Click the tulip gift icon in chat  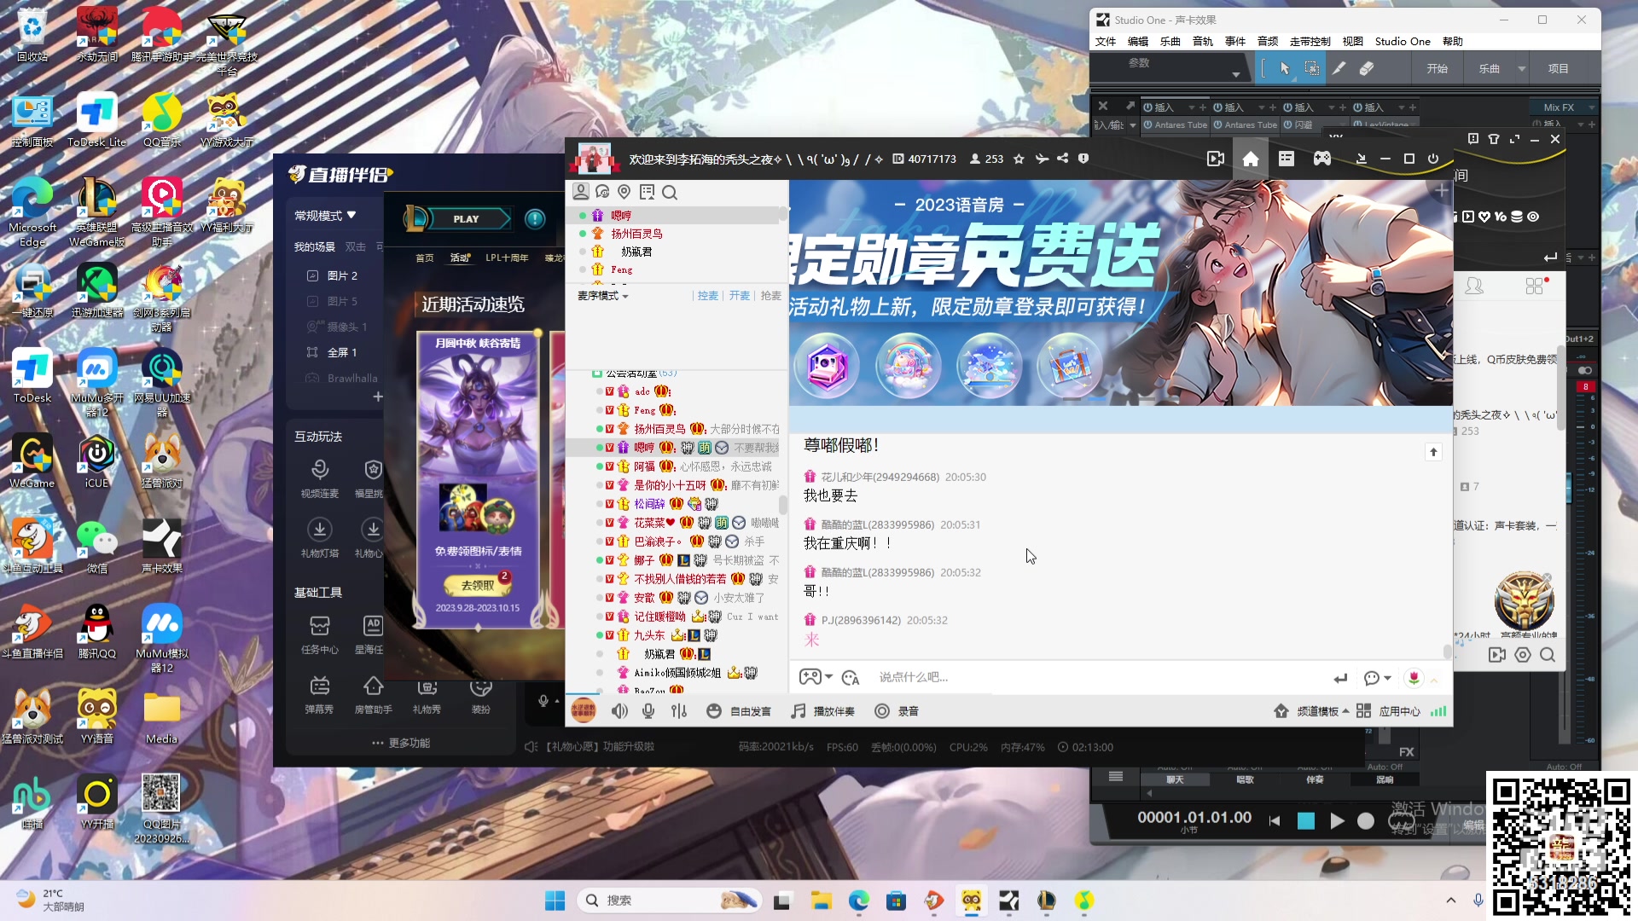point(1414,678)
